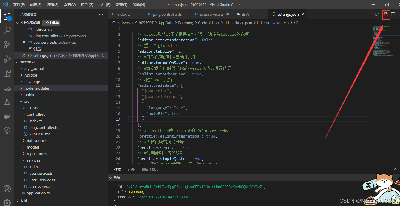Click the Roaming breadcrumb segment
400x206 pixels.
(186, 23)
